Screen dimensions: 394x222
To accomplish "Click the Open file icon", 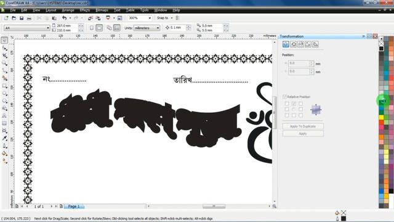I will (14, 18).
